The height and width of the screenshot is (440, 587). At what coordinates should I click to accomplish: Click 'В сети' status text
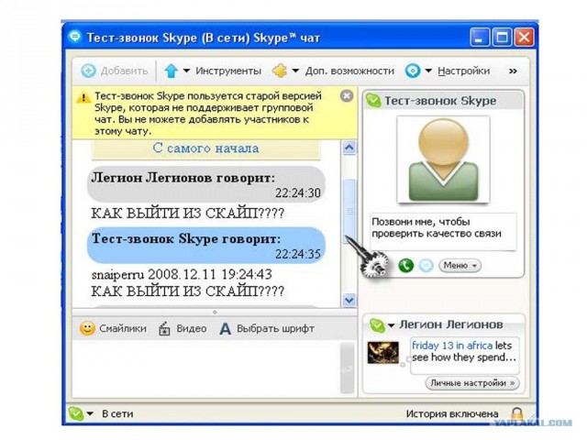point(117,413)
